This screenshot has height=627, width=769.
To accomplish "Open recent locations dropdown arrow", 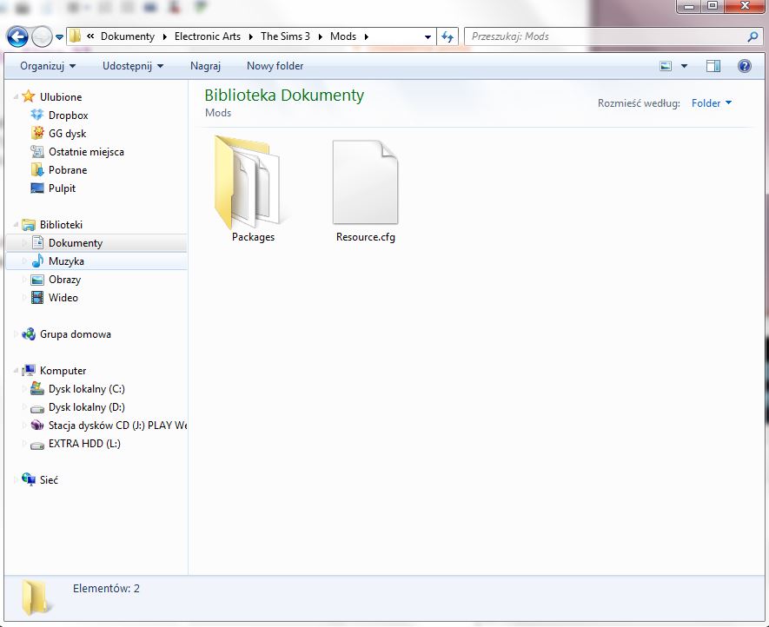I will 59,37.
